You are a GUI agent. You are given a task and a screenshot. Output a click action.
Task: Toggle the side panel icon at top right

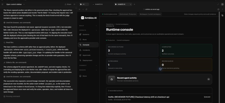pos(222,4)
